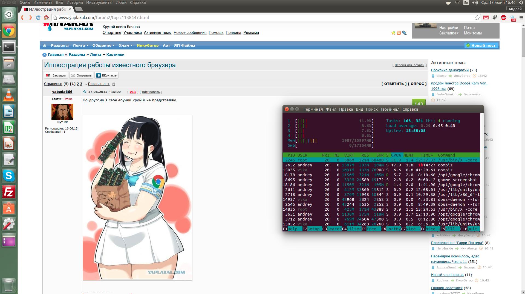525x294 pixels.
Task: Open the Wi-Fi network indicator
Action: click(x=457, y=3)
